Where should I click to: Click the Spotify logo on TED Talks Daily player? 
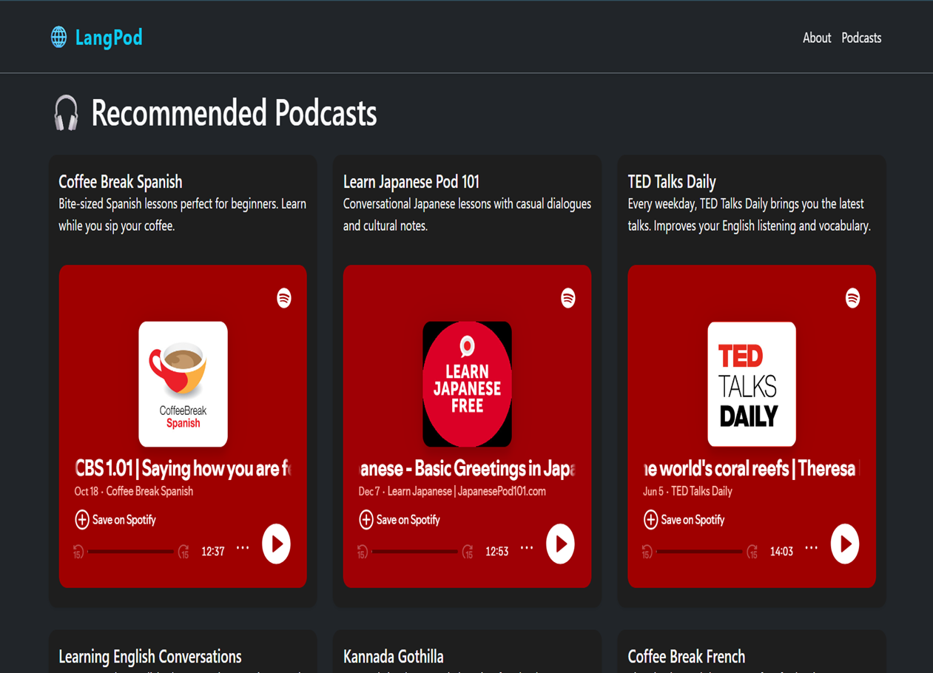853,298
